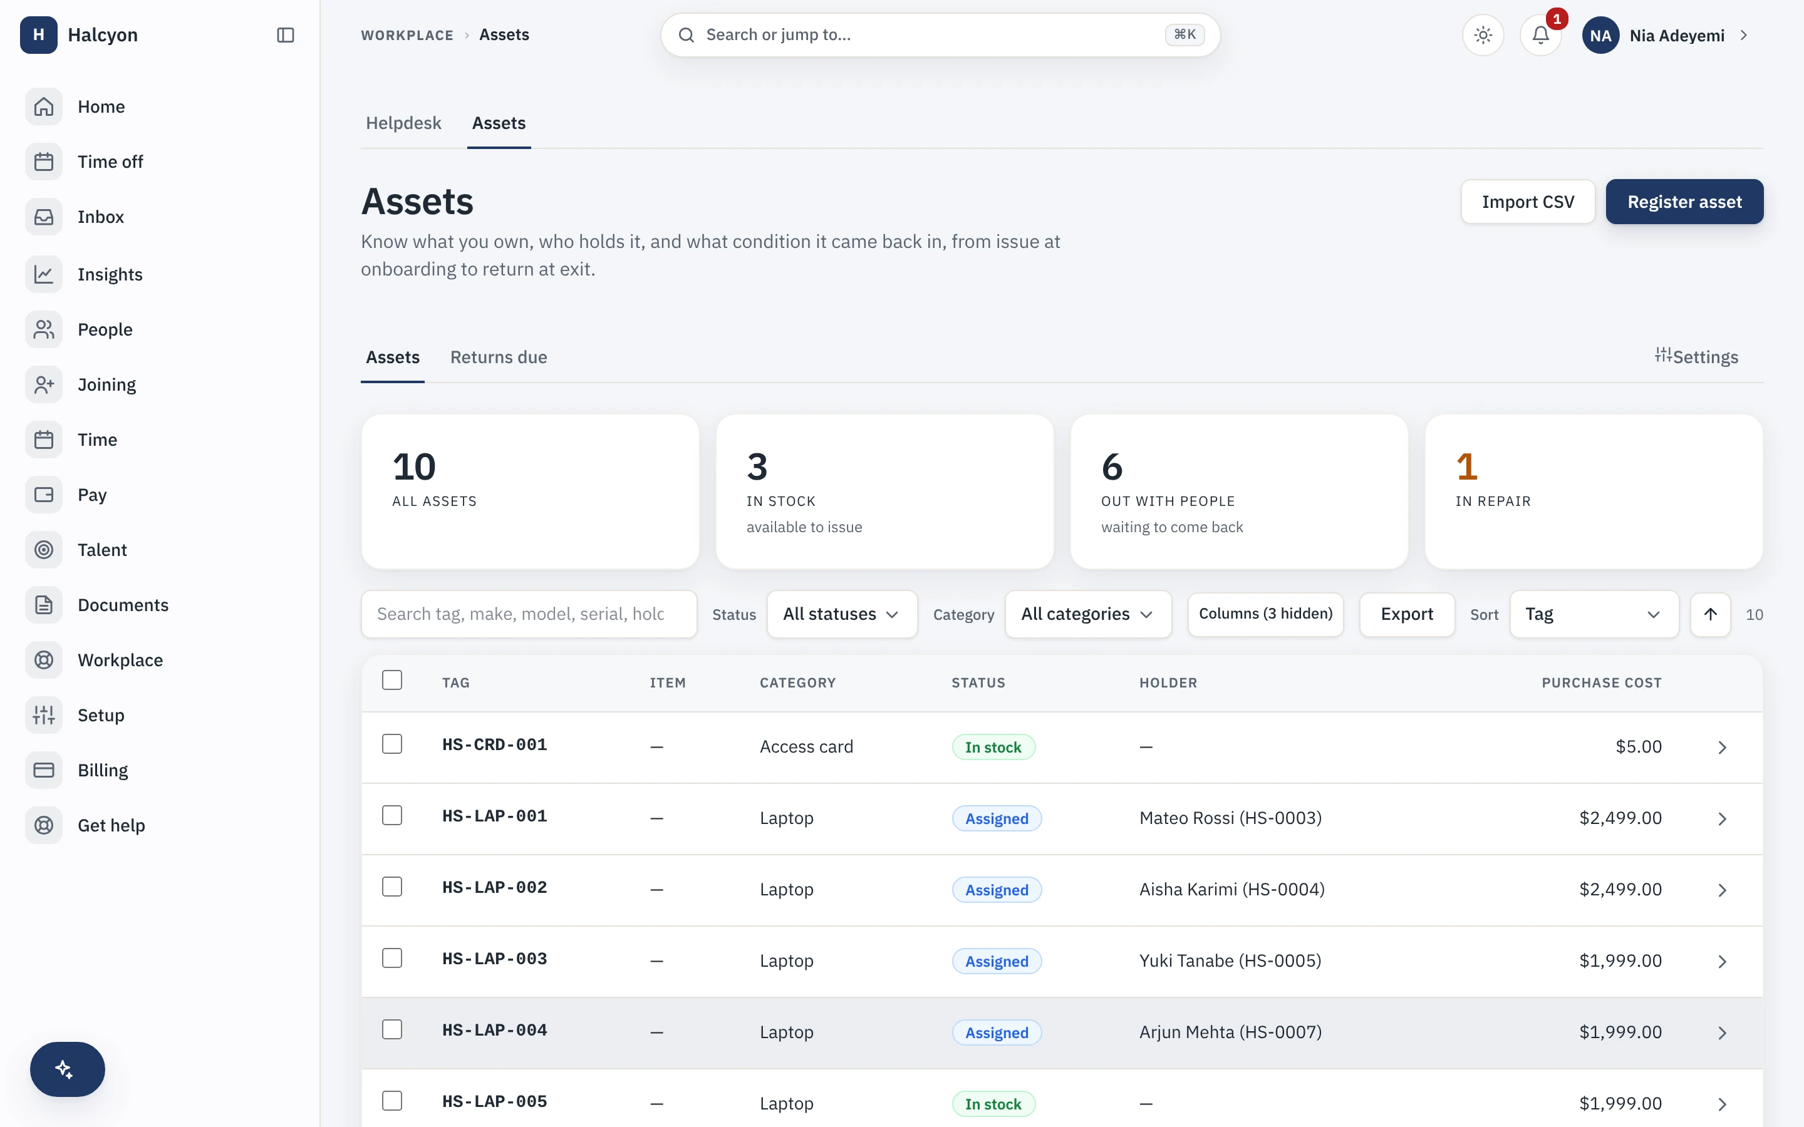1804x1127 pixels.
Task: Open the Billing card icon
Action: (44, 771)
